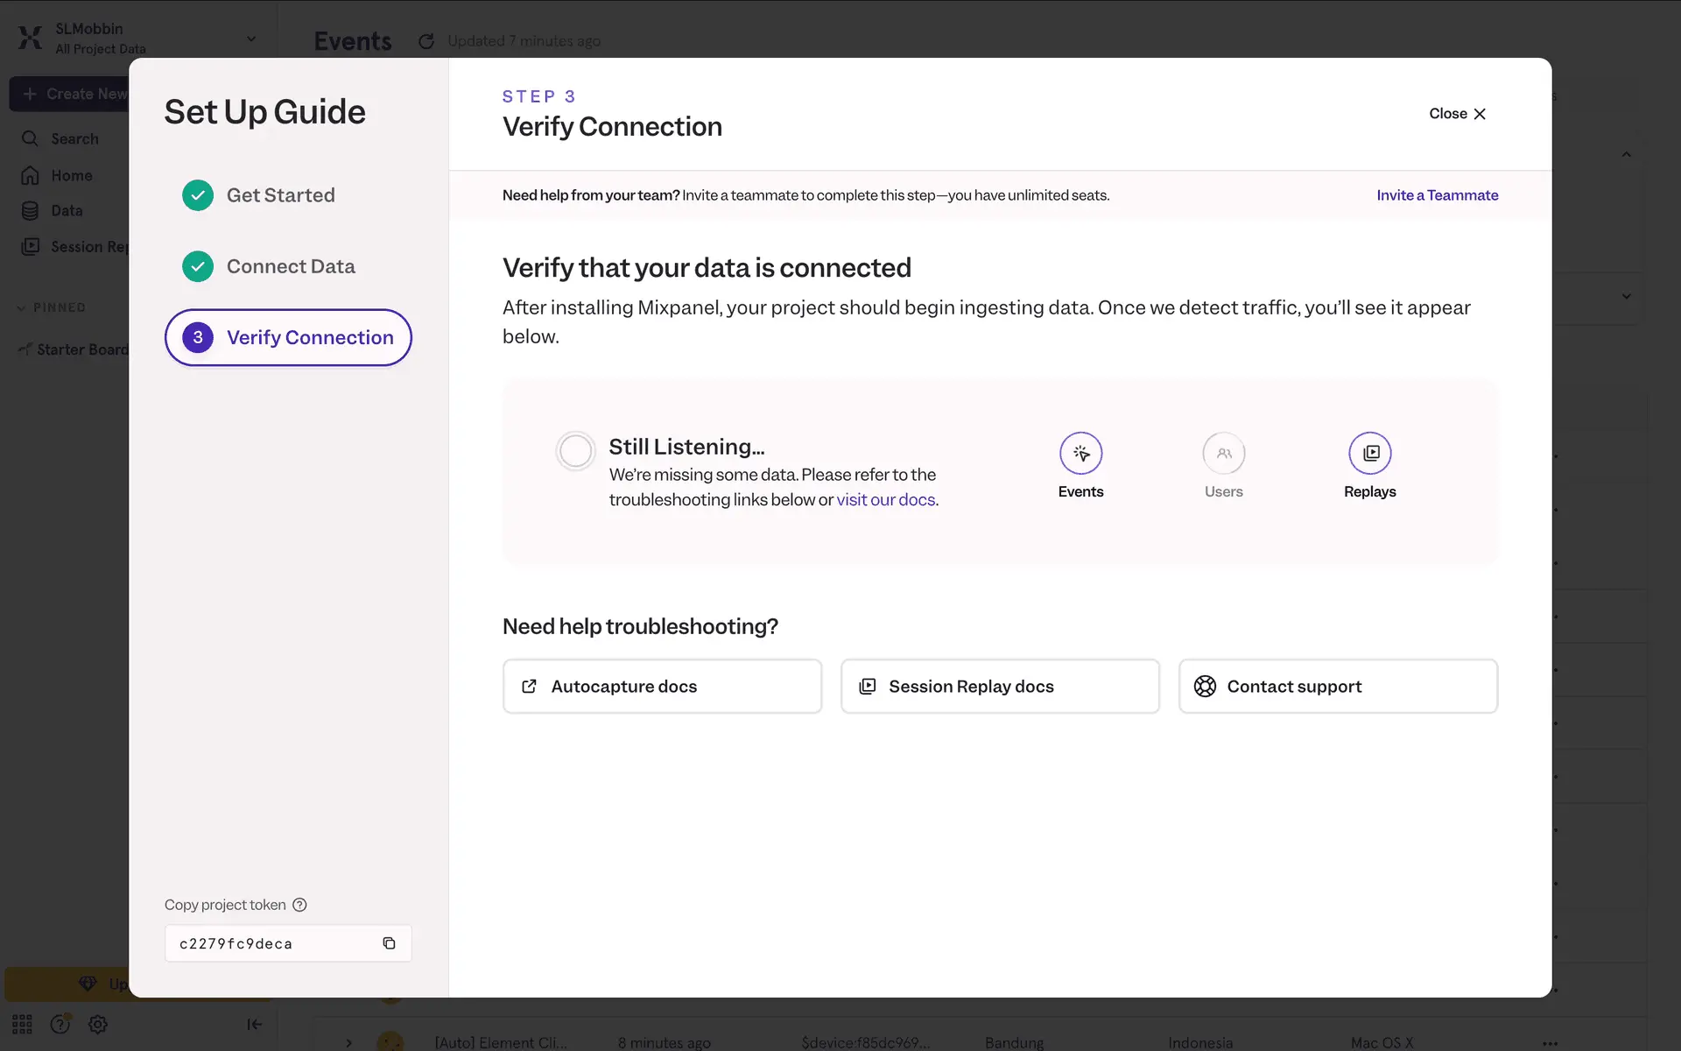Click the Users status icon

pyautogui.click(x=1223, y=453)
